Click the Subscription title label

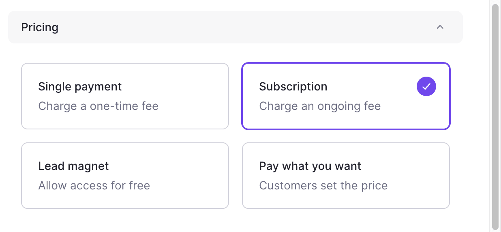click(293, 87)
